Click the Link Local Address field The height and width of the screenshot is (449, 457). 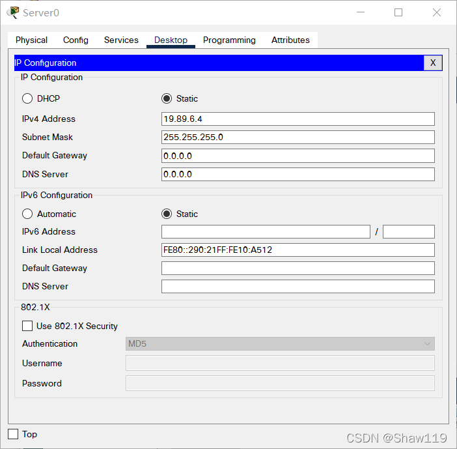coord(298,250)
